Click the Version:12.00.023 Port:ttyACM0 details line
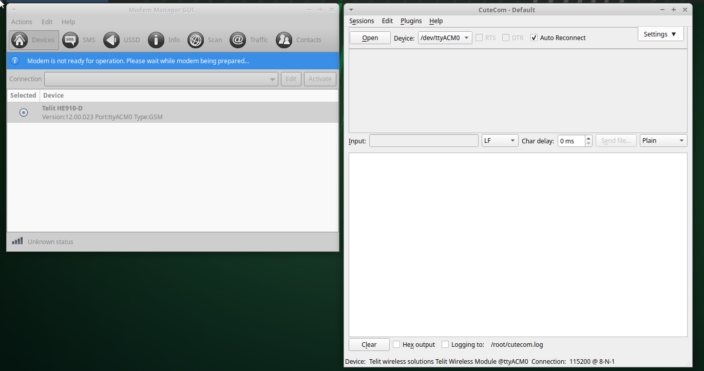This screenshot has width=704, height=371. [x=102, y=117]
